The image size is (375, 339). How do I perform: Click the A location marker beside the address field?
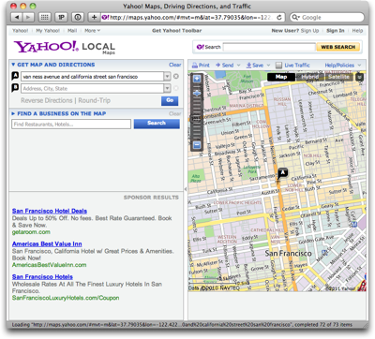click(15, 76)
